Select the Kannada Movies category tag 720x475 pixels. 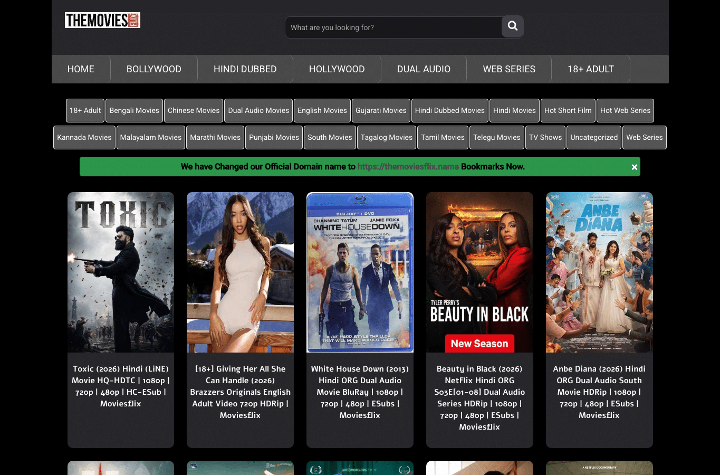pos(84,137)
